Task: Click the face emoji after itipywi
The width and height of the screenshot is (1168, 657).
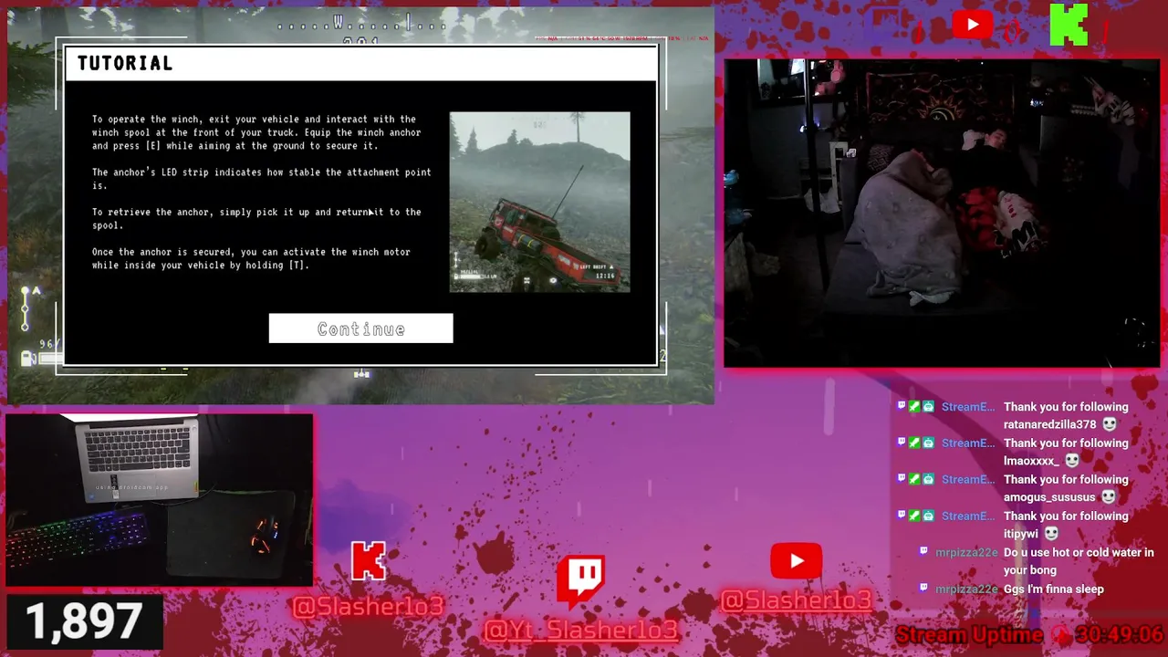Action: point(1051,534)
